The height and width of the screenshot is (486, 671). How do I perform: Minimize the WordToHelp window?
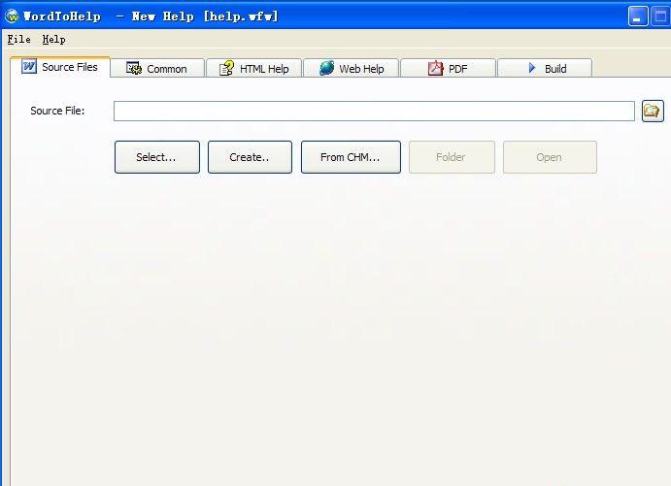point(638,16)
